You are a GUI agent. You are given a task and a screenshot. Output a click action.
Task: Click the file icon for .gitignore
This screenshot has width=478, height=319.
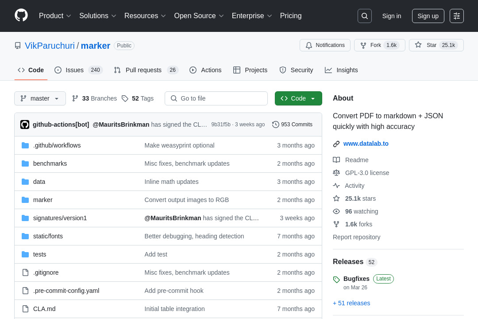pos(26,272)
